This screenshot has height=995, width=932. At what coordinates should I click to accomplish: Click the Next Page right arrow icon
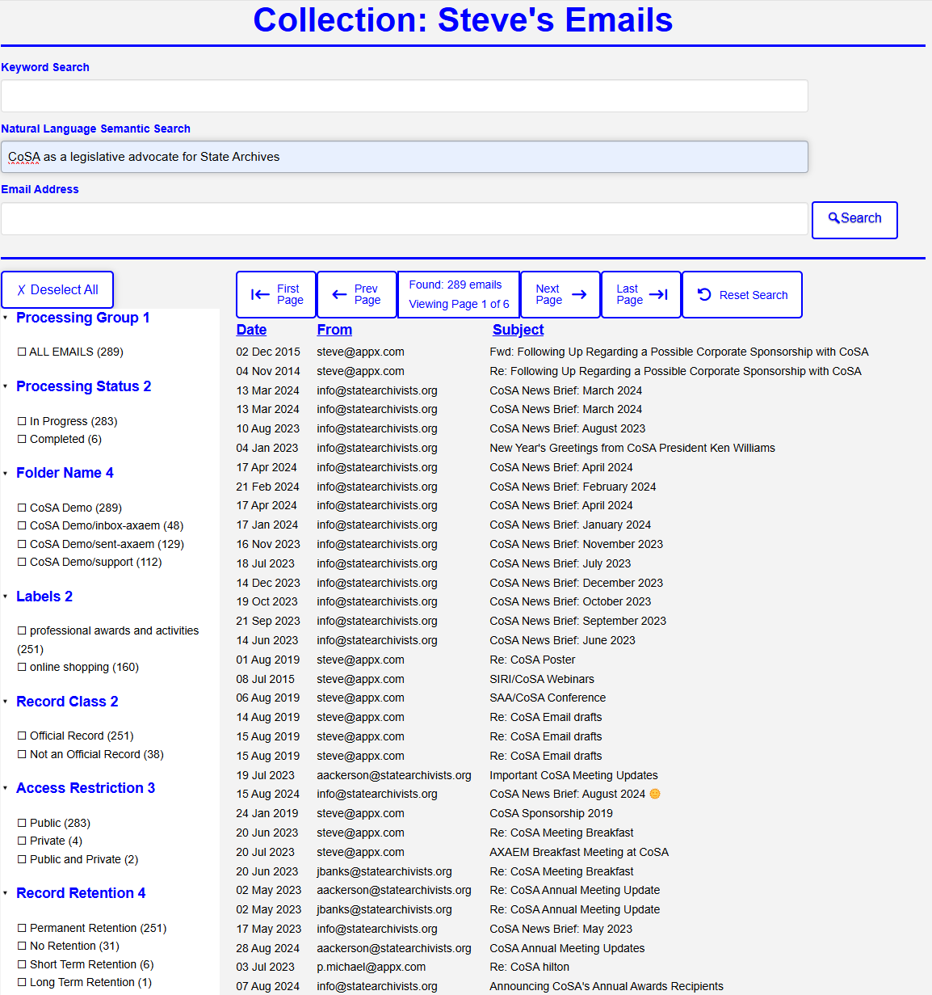coord(579,294)
